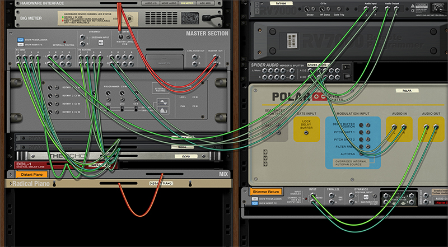Click the Rotary 3 CV In jack
The width and height of the screenshot is (448, 247).
(57, 104)
